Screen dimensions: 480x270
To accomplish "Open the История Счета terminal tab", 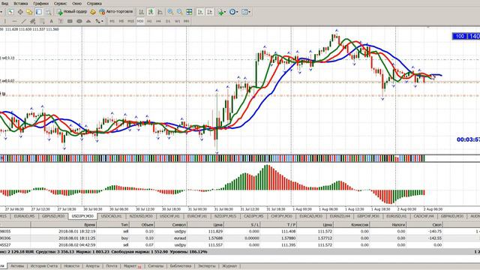I will click(x=43, y=266).
